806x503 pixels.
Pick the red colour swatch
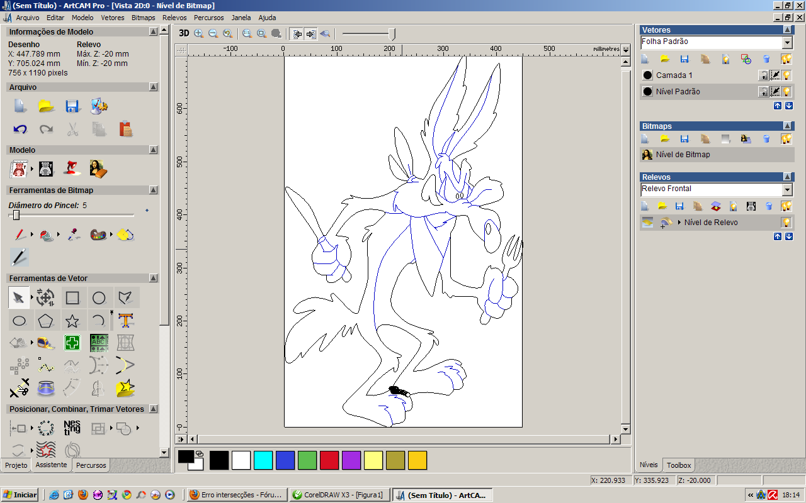(329, 460)
